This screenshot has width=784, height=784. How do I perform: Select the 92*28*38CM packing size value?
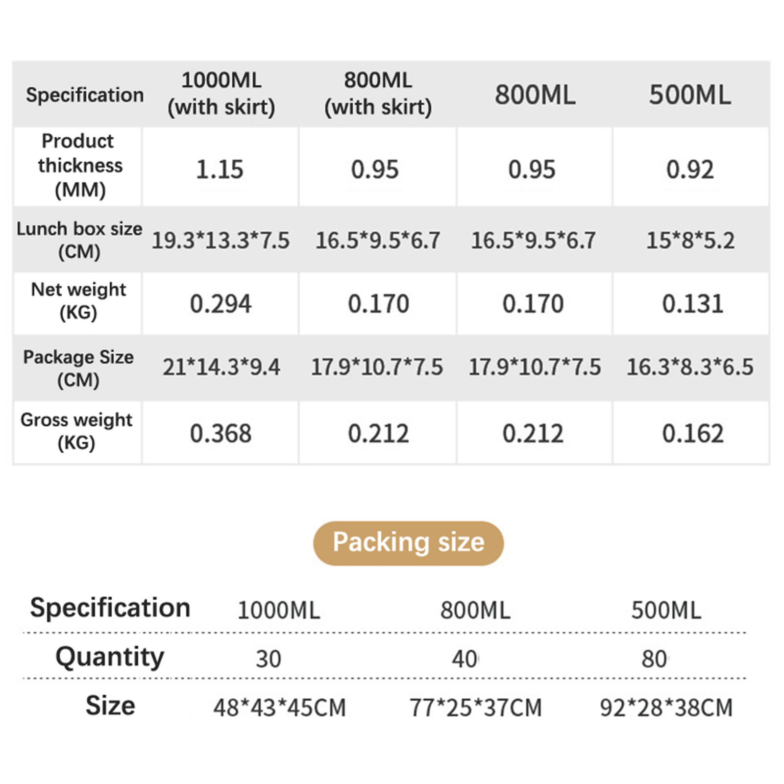point(666,708)
